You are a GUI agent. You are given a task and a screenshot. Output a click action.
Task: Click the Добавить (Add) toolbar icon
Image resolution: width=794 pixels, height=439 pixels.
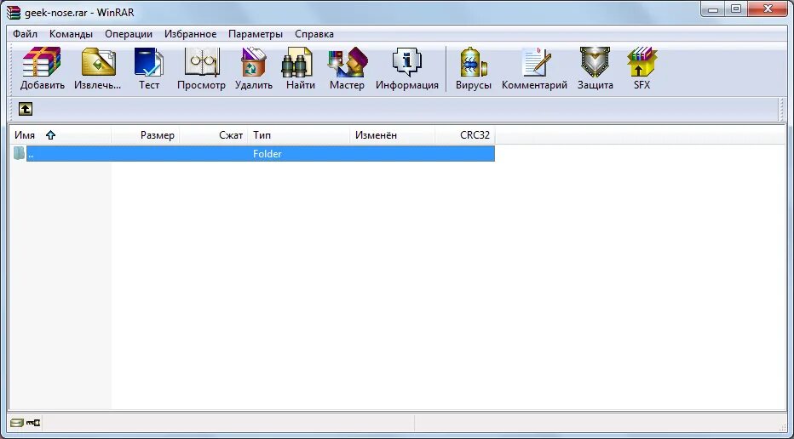(42, 62)
